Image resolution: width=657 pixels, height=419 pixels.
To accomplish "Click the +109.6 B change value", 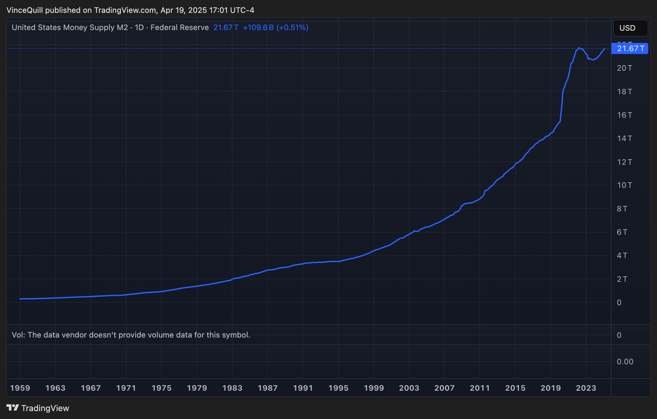I will click(258, 27).
